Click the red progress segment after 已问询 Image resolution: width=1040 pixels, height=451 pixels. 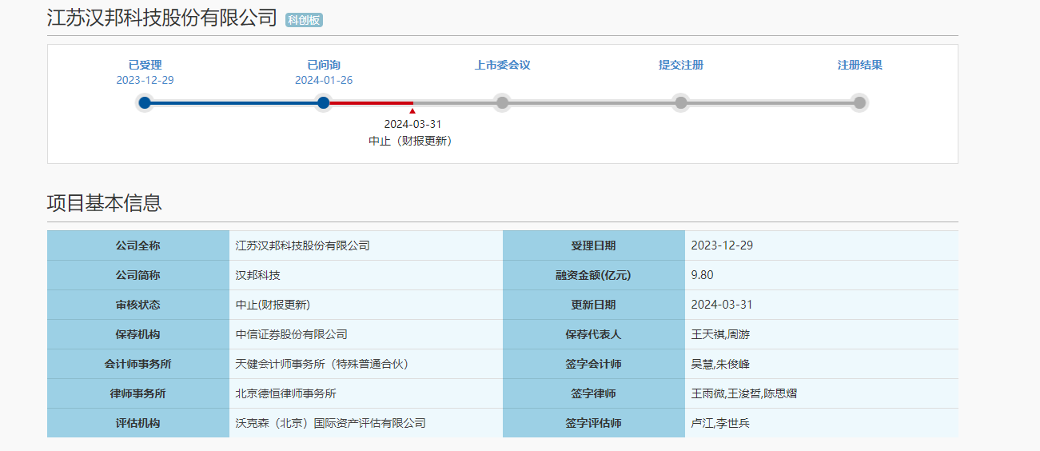[x=372, y=102]
